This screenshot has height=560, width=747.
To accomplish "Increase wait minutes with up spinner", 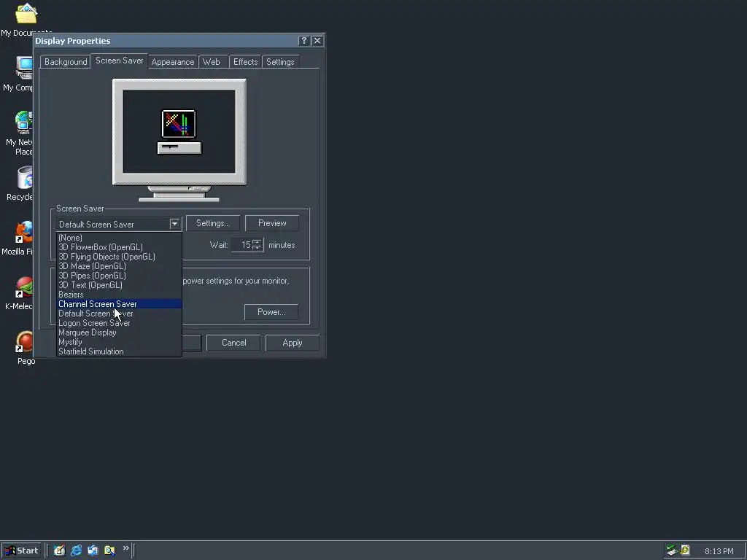I will click(257, 242).
